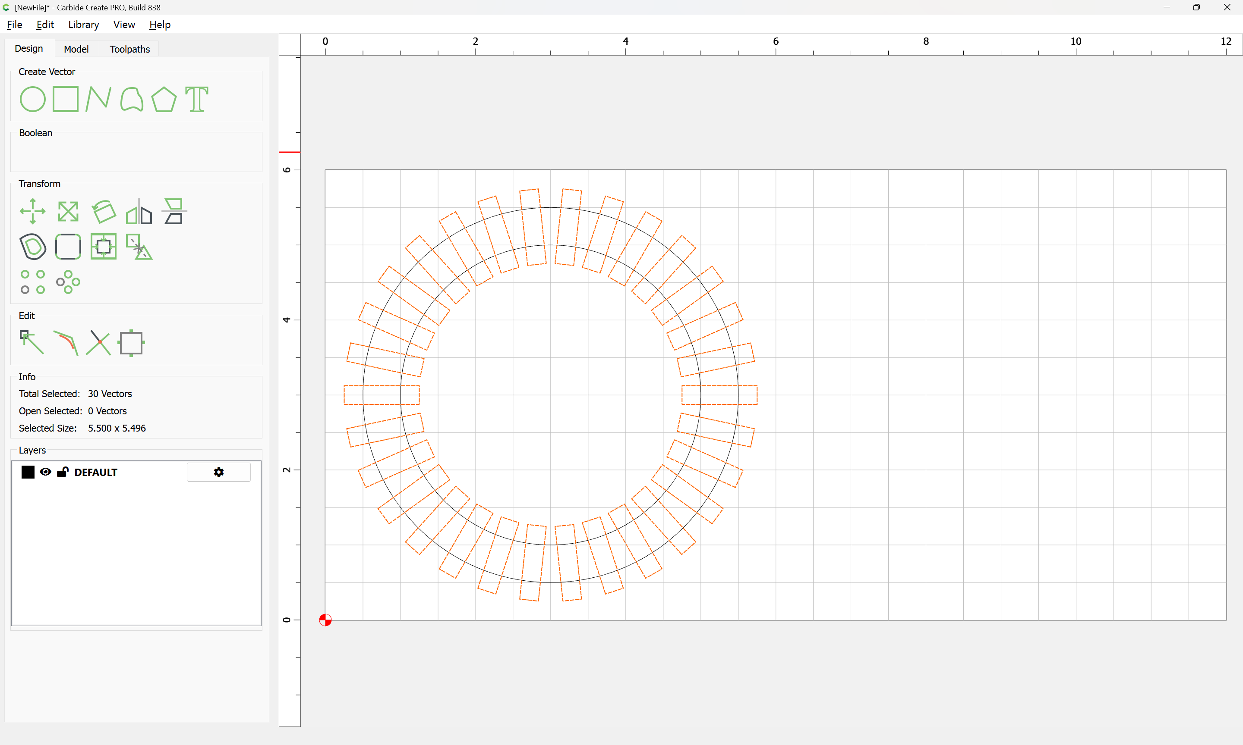Hide the DEFAULT layer with eye icon
This screenshot has width=1243, height=745.
[46, 472]
